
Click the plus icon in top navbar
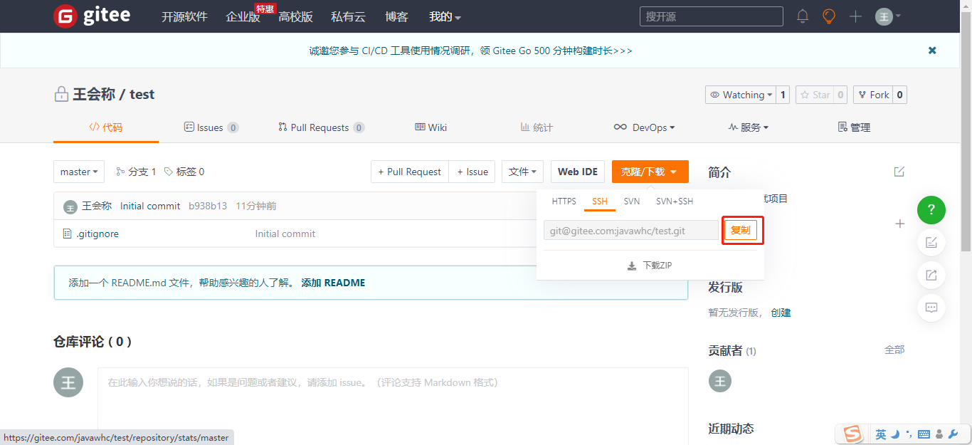coord(855,16)
